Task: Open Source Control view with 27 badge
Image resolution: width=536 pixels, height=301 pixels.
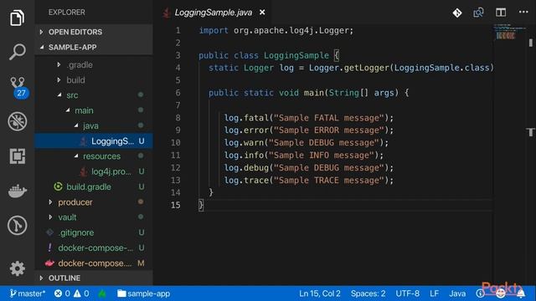Action: pos(18,87)
